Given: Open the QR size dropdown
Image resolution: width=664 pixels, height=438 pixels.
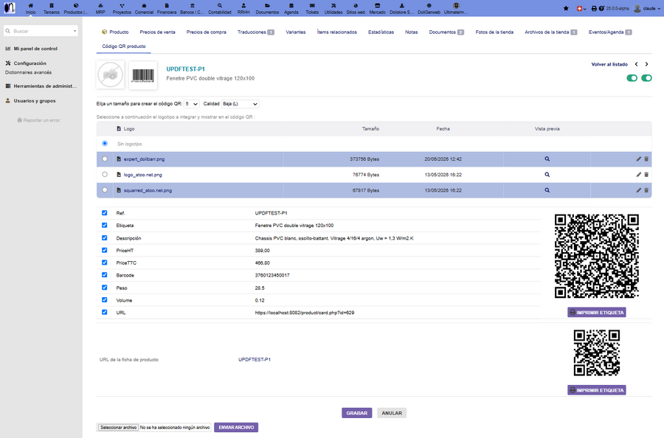Looking at the screenshot, I should tap(192, 104).
